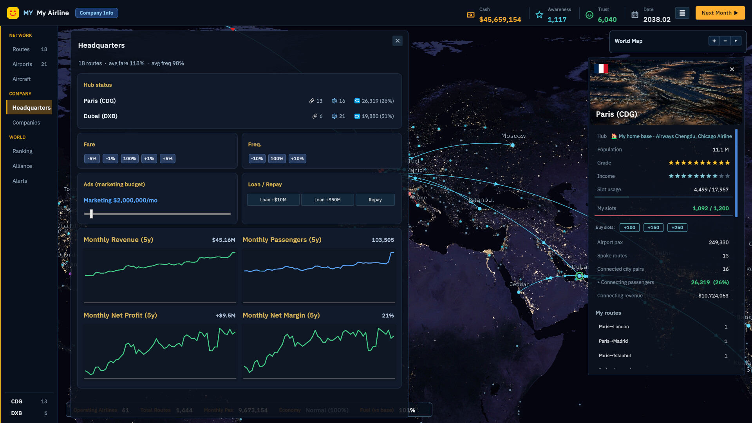Buy +100 slots
This screenshot has width=752, height=423.
[629, 228]
